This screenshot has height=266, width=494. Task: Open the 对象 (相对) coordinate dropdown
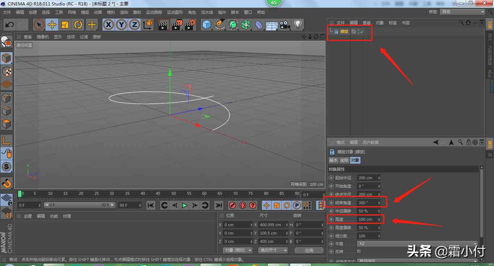coord(237,250)
